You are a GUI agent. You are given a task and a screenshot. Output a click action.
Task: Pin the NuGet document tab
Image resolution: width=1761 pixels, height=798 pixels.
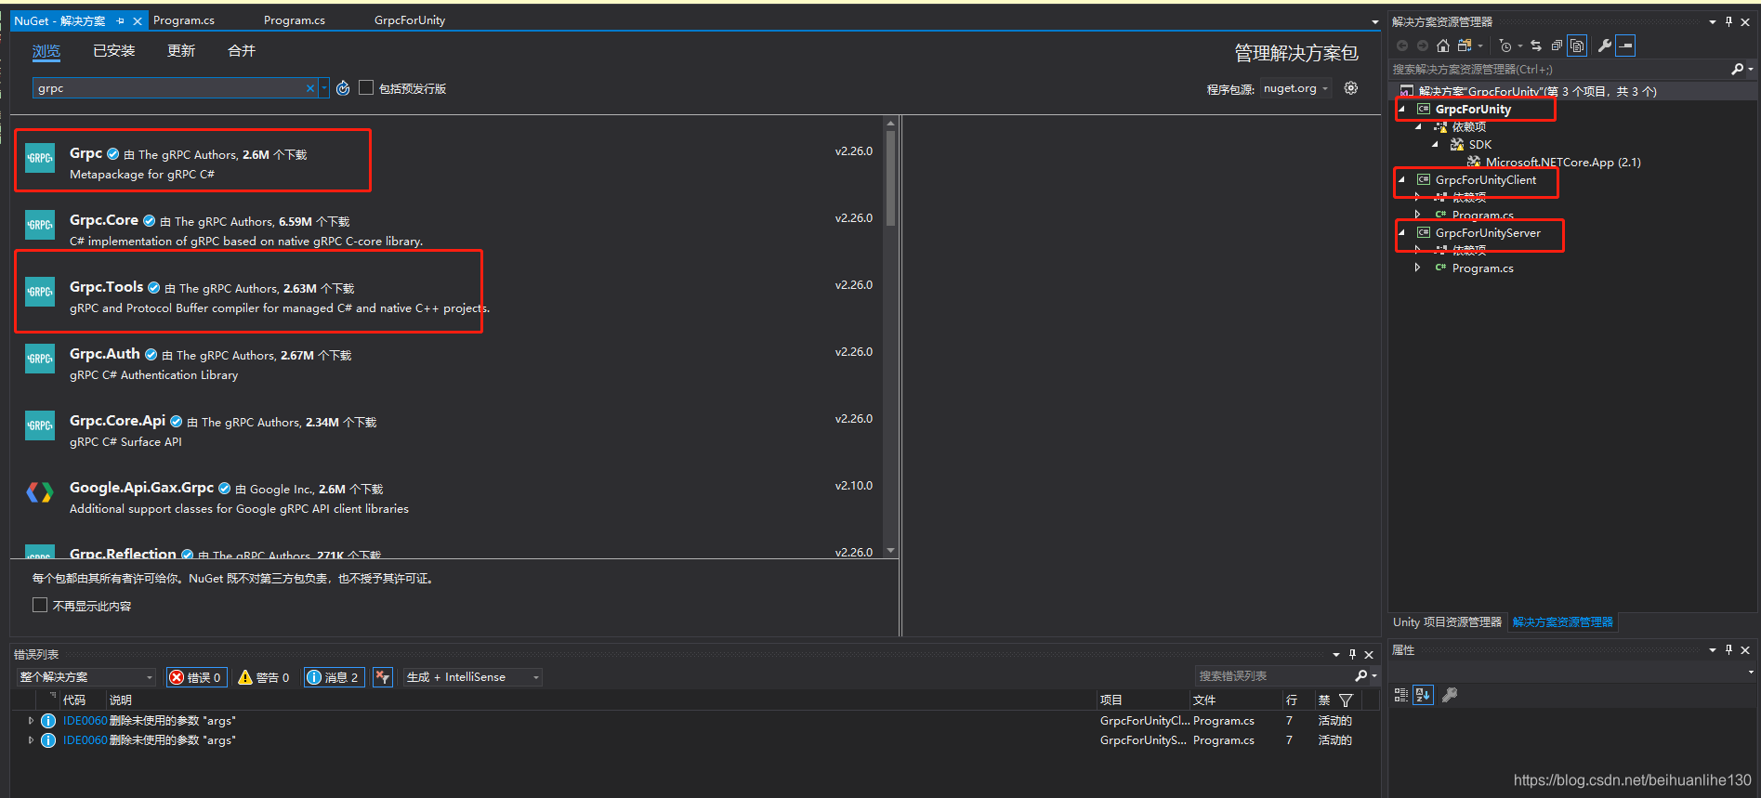[x=121, y=20]
